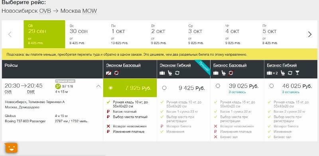Click 'Бизнес зал' in Бизнес Базовый column
This screenshot has height=156, width=319.
[x=229, y=137]
